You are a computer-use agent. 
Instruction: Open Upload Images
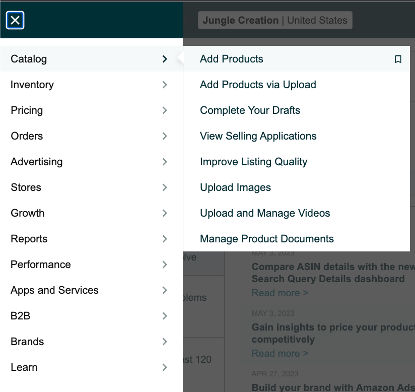click(236, 187)
